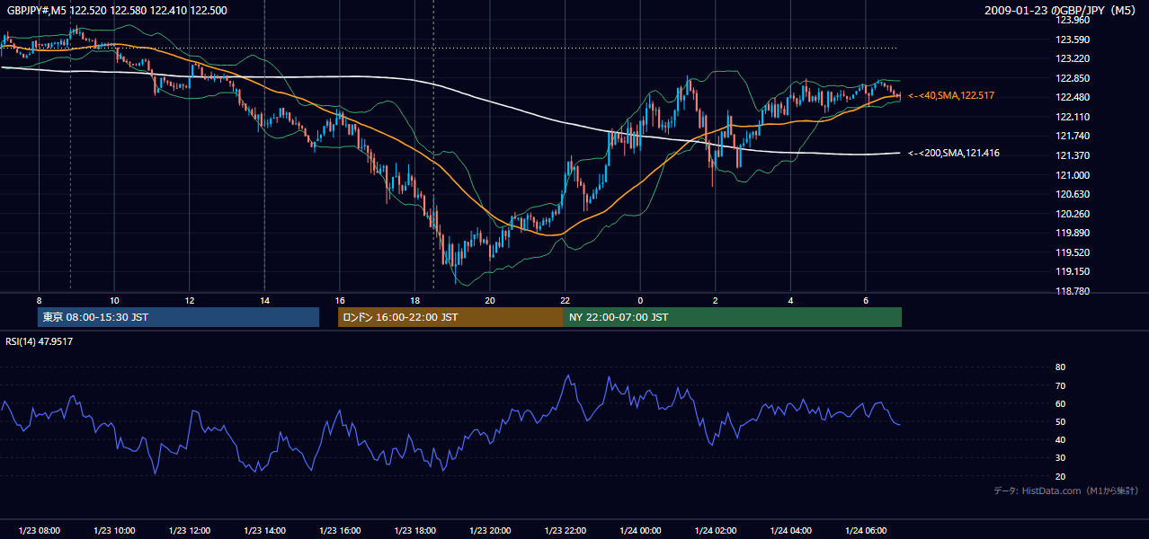Click the bottom date label 1/23 10:00
The height and width of the screenshot is (539, 1149).
[x=114, y=531]
